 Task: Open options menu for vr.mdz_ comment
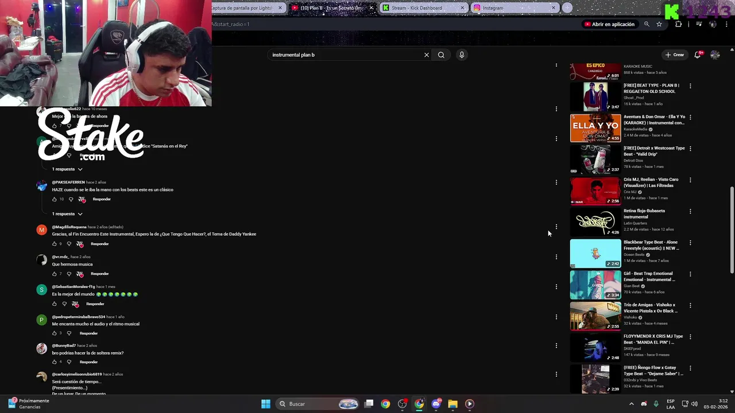point(556,257)
